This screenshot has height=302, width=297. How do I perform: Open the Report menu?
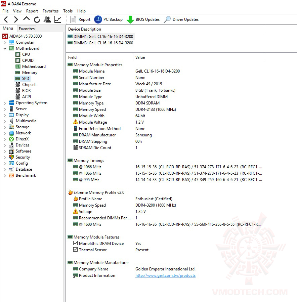coord(32,11)
